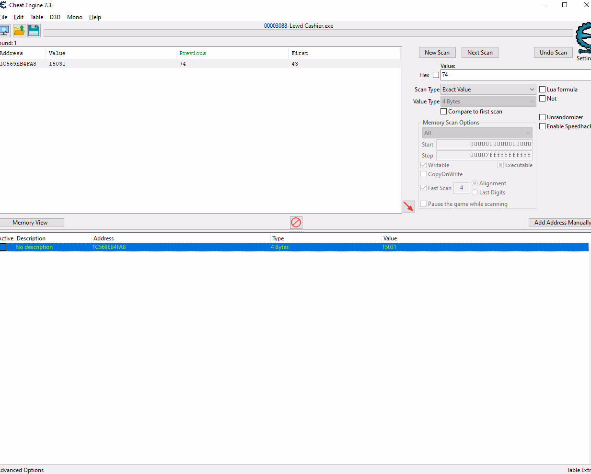591x474 pixels.
Task: Click first value 43 in results
Action: [295, 64]
